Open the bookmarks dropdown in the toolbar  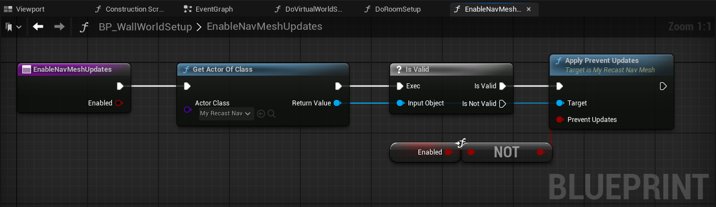click(x=14, y=27)
